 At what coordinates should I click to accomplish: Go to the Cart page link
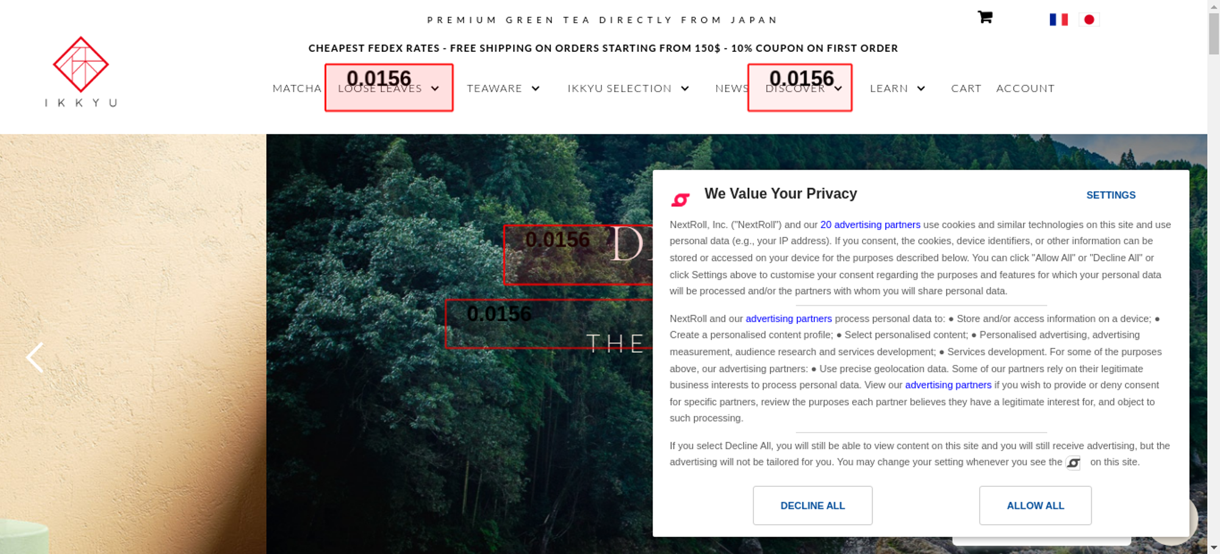click(x=966, y=88)
